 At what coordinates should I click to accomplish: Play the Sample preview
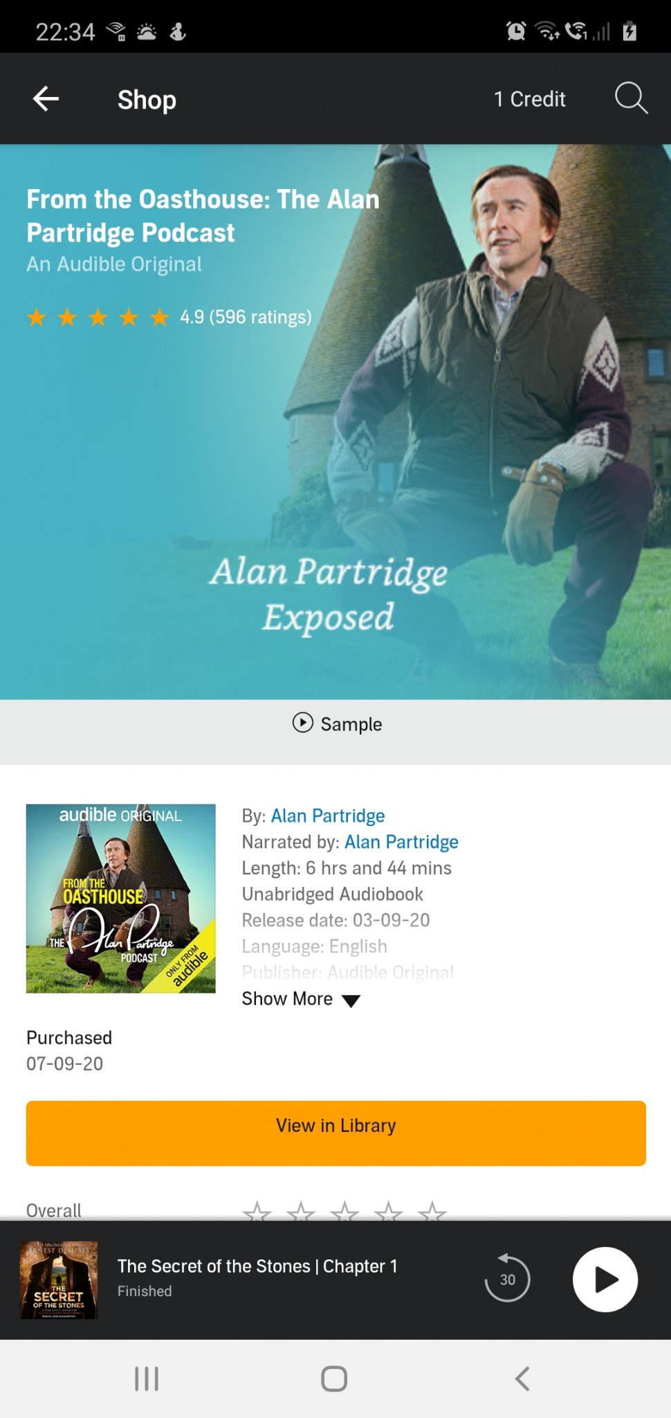(x=337, y=724)
